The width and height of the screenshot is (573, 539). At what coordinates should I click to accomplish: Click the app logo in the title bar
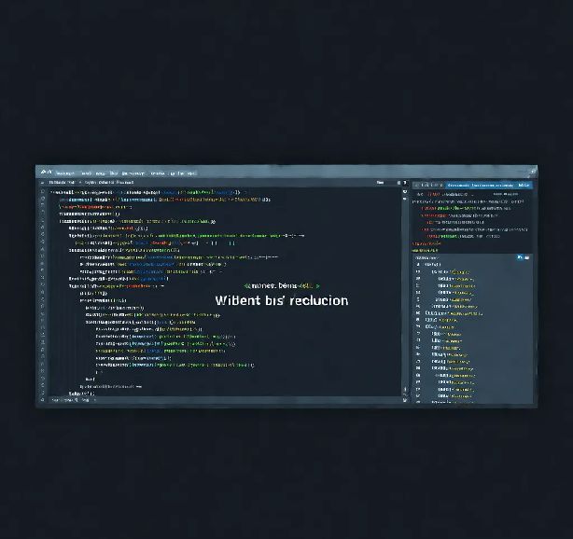(46, 172)
